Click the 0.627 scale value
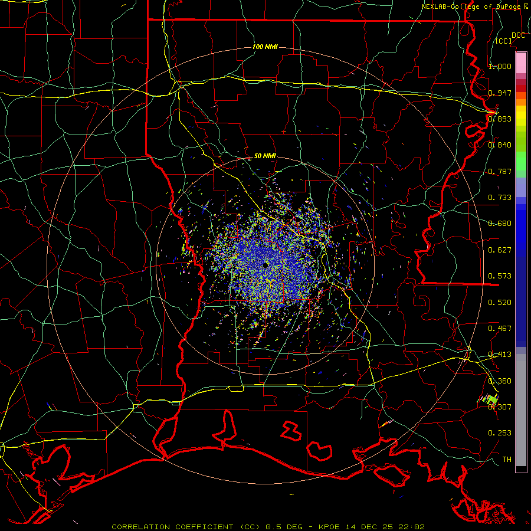 (x=500, y=250)
